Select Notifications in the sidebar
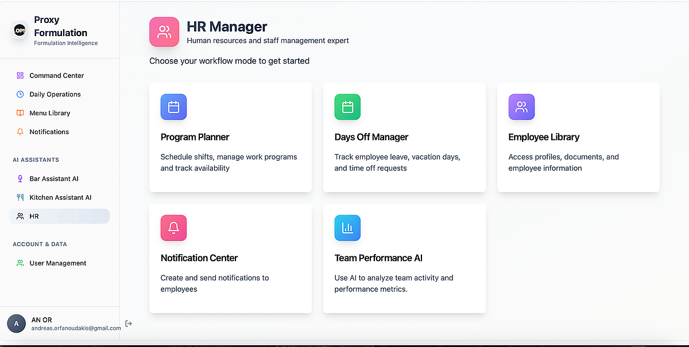 [49, 132]
